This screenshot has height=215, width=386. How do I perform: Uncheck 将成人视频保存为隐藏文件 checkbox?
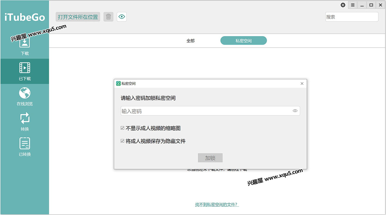(123, 141)
